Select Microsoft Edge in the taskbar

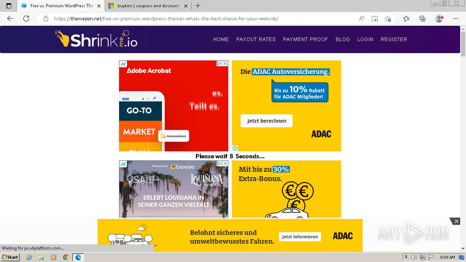[x=78, y=257]
